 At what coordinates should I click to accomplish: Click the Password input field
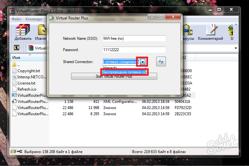pyautogui.click(x=134, y=50)
